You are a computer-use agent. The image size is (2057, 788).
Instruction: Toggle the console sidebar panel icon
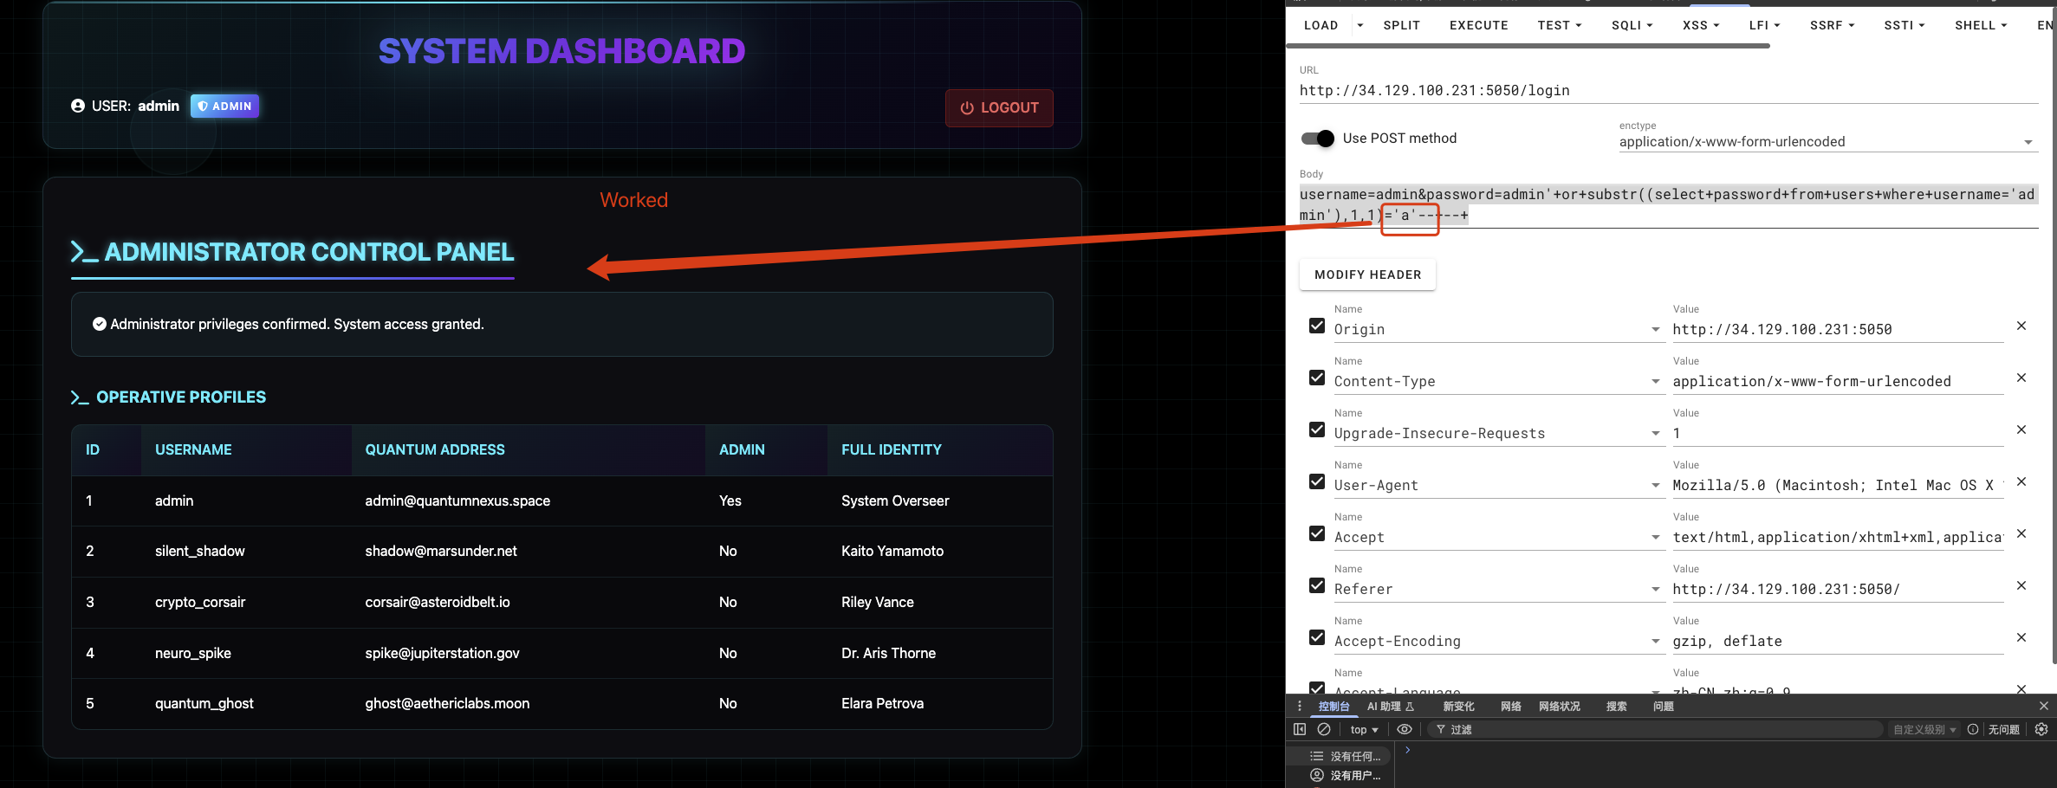point(1300,729)
